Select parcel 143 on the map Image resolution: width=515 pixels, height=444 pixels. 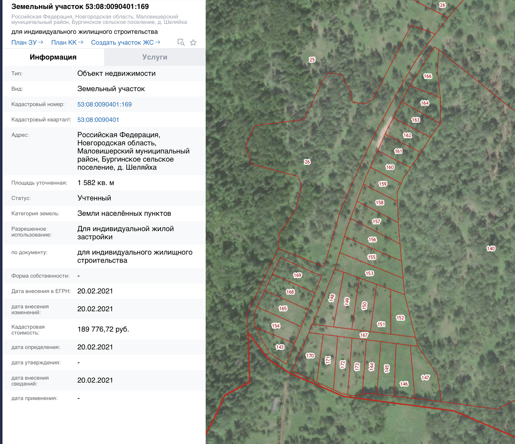coord(279,347)
